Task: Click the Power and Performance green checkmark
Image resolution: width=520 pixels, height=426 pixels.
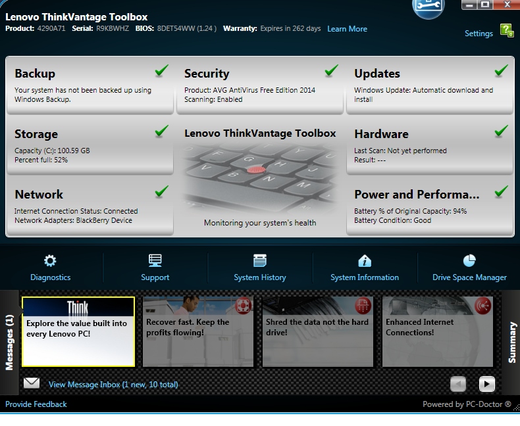Action: click(502, 191)
